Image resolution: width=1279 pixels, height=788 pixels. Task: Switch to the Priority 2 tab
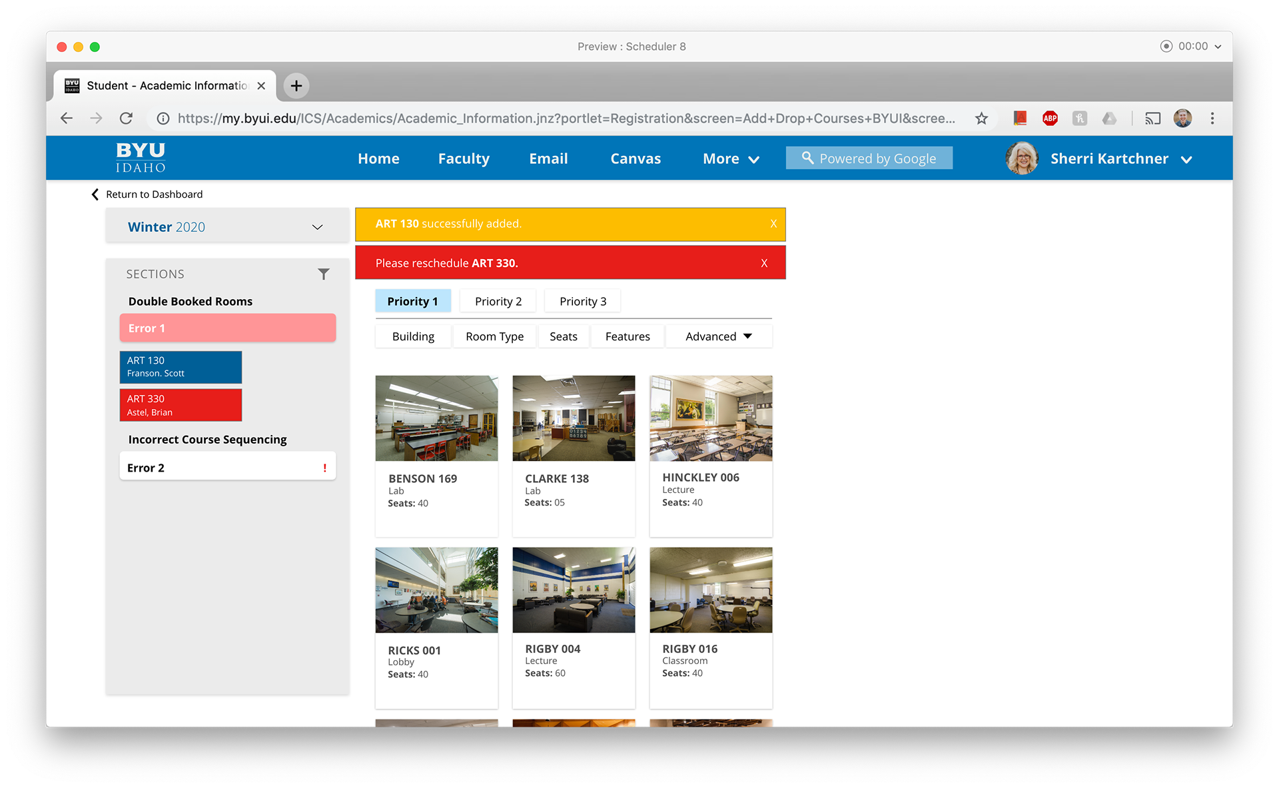(498, 301)
